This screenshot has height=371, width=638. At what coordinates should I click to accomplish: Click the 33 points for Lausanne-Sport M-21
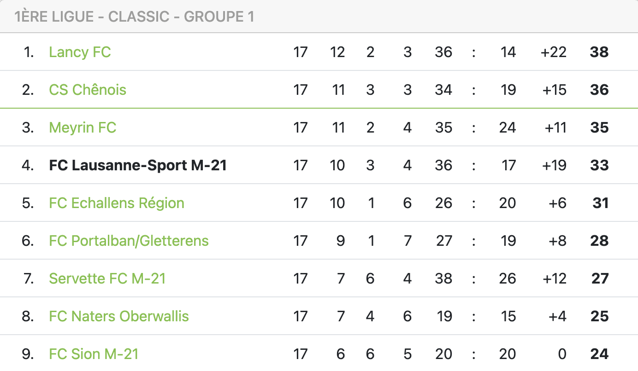599,165
